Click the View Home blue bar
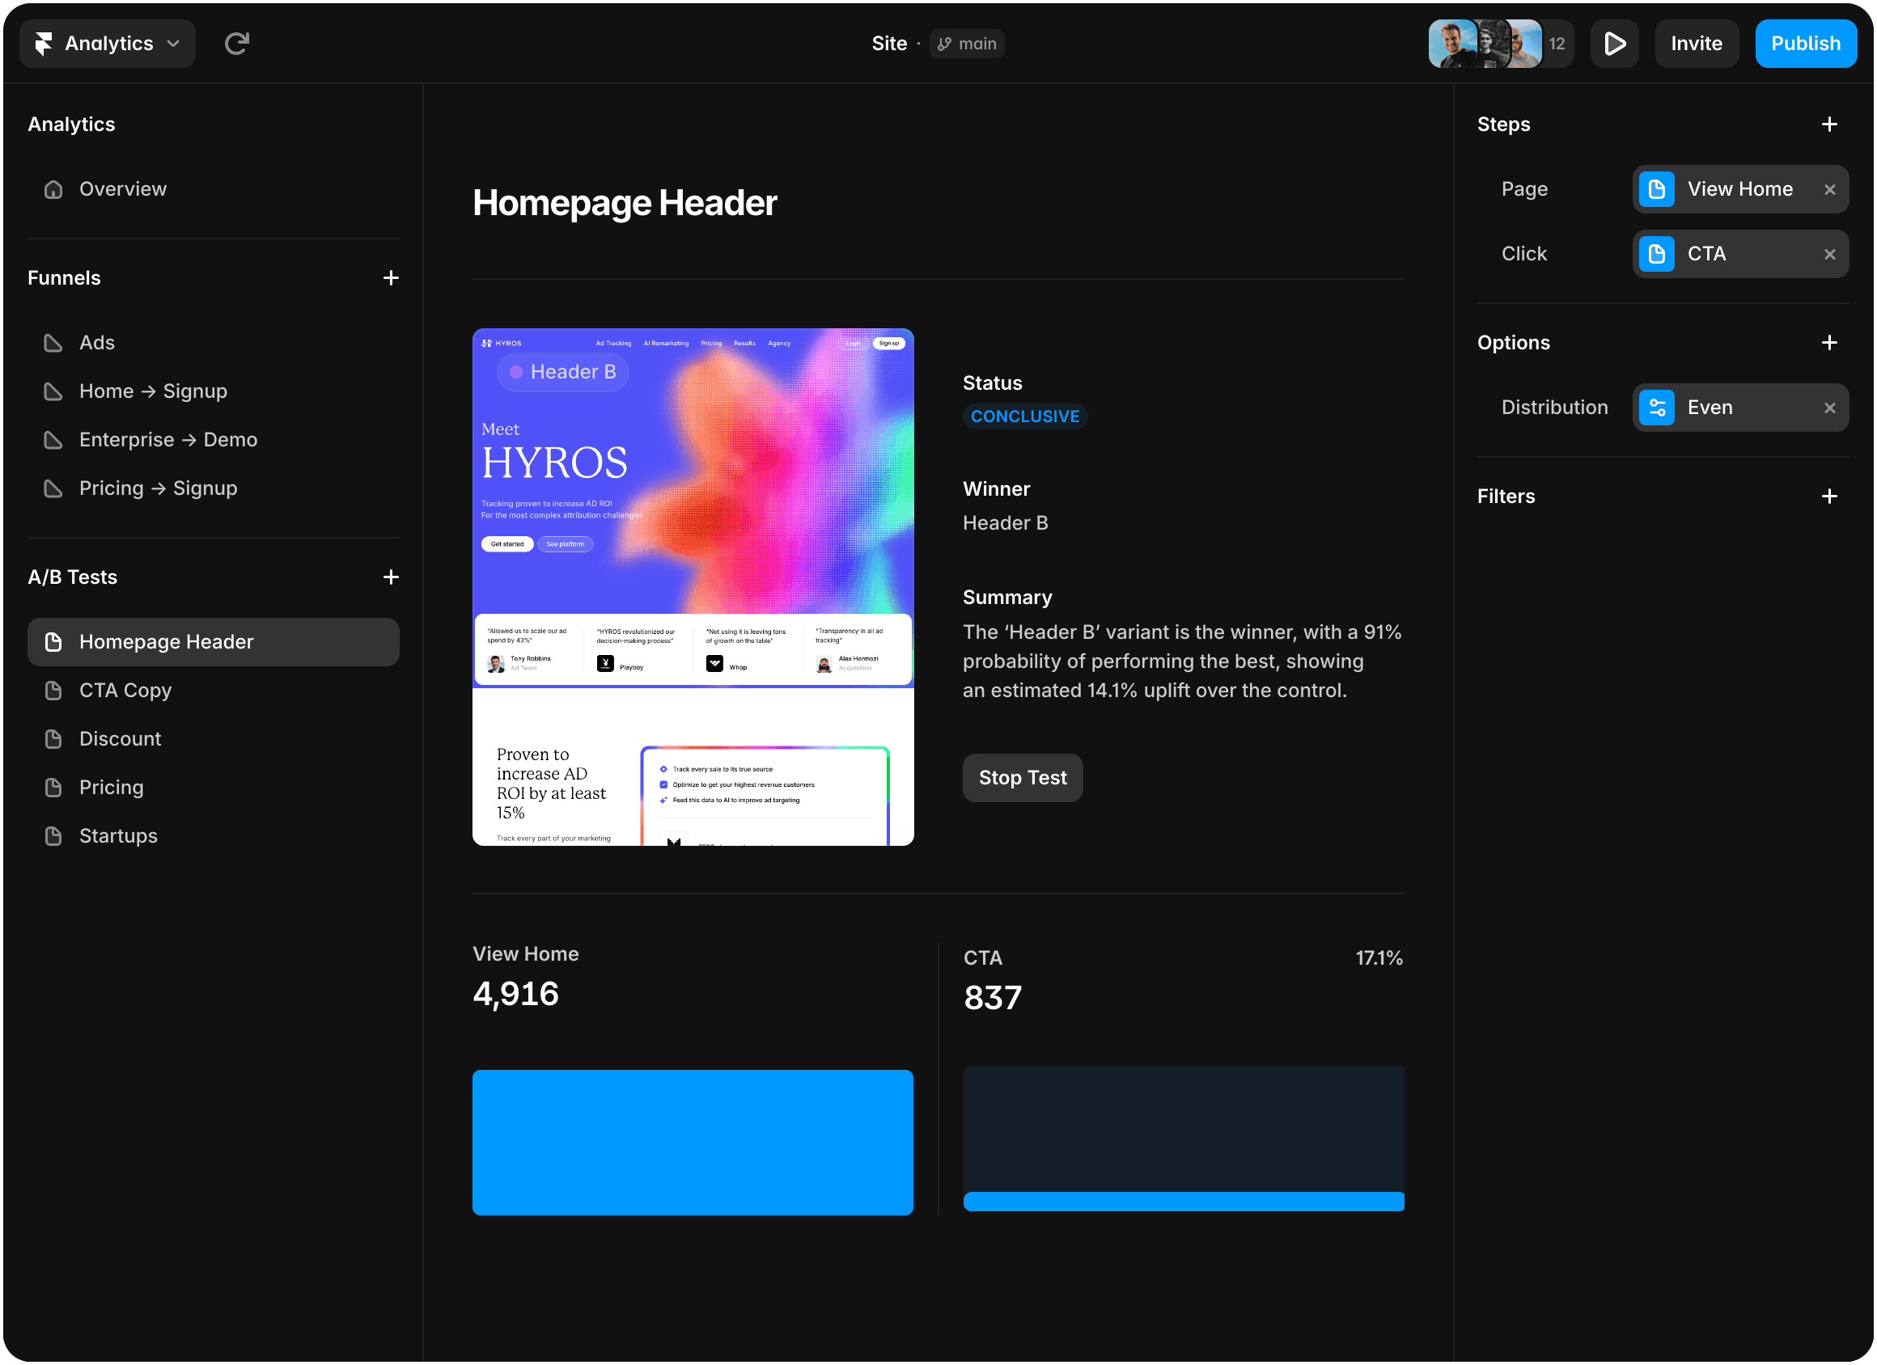 pos(693,1143)
